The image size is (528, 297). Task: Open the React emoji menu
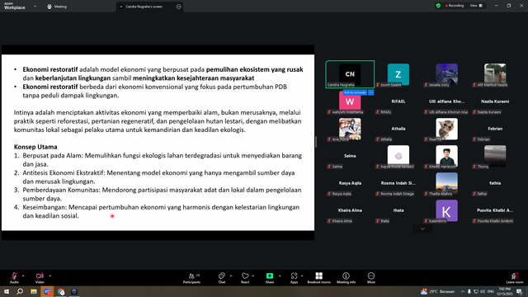(x=245, y=278)
